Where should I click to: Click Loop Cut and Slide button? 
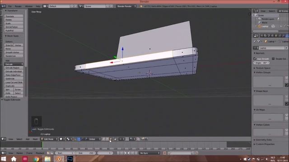[14, 82]
